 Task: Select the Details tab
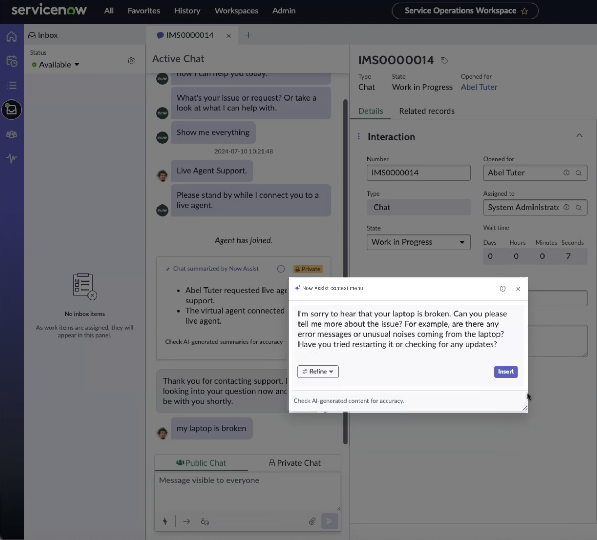click(370, 111)
